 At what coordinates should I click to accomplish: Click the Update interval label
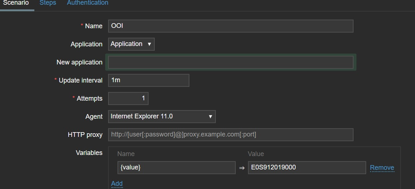click(x=81, y=80)
